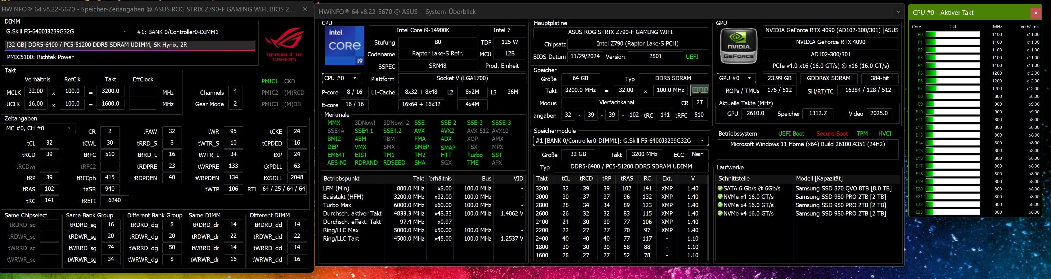Viewport: 1051px width, 279px height.
Task: Click the Ring/LLC Max row
Action: (423, 230)
